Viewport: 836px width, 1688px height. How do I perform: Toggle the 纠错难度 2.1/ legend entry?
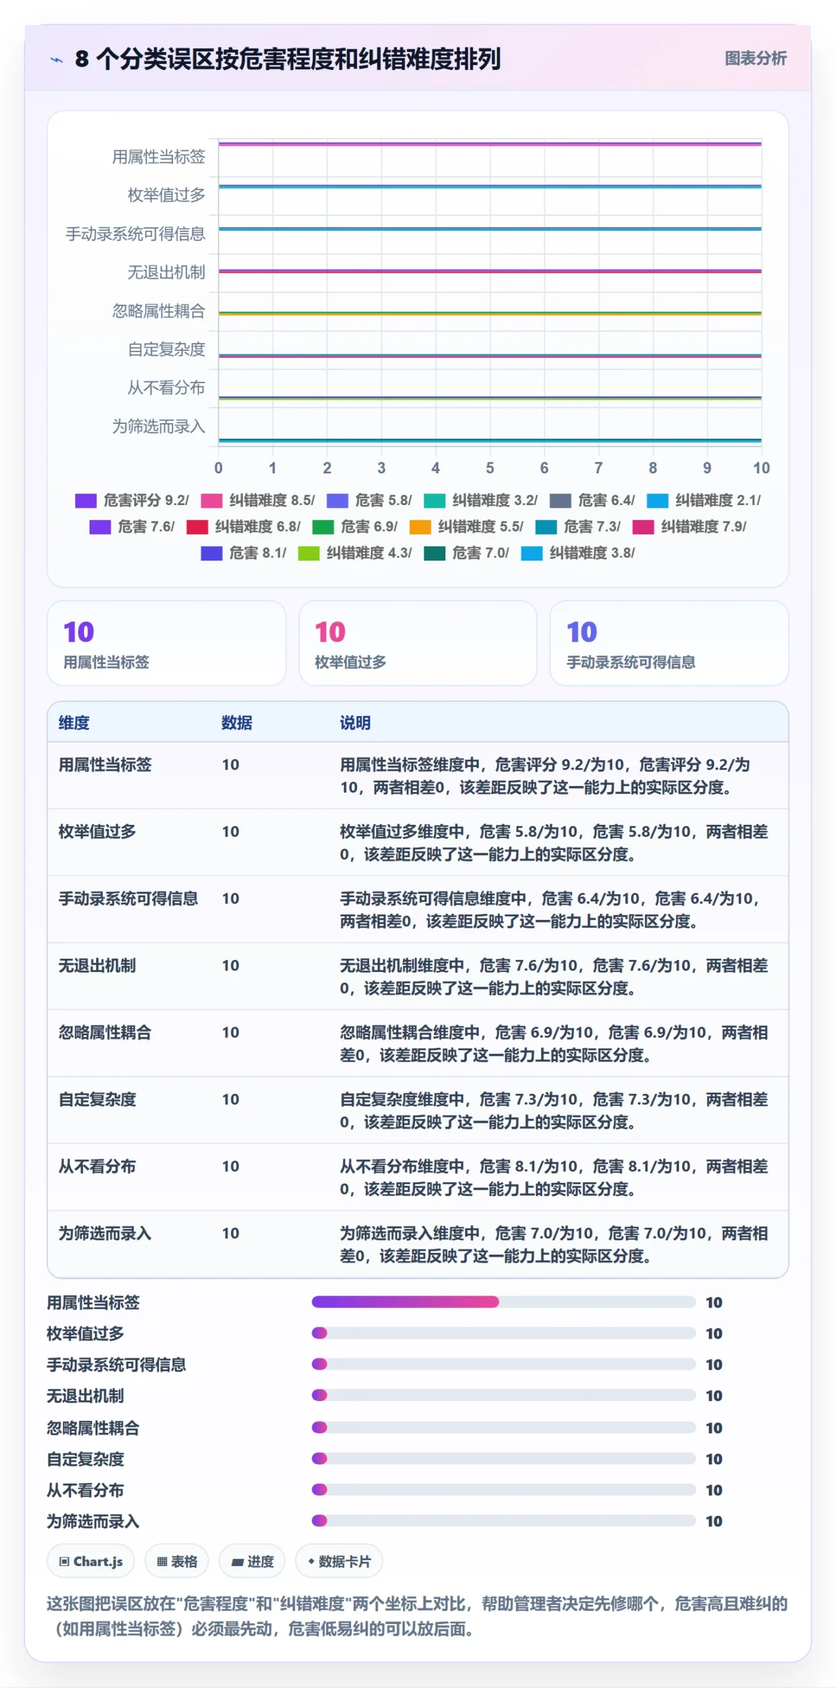[x=703, y=500]
